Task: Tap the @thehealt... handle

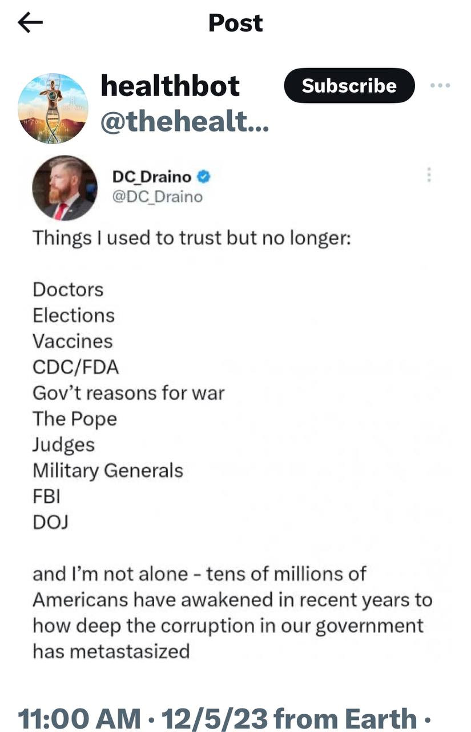Action: pos(184,120)
